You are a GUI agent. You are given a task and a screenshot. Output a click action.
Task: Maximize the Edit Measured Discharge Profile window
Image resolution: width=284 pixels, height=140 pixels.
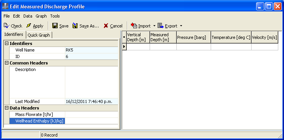click(x=269, y=6)
